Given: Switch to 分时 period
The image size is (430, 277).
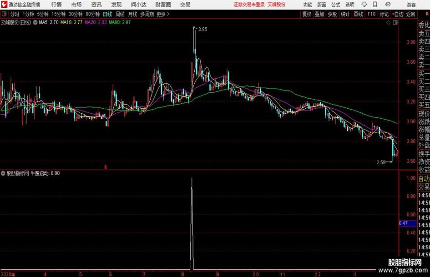Looking at the screenshot, I should tap(15, 14).
